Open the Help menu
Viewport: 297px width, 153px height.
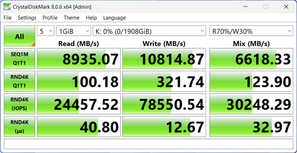tap(91, 18)
